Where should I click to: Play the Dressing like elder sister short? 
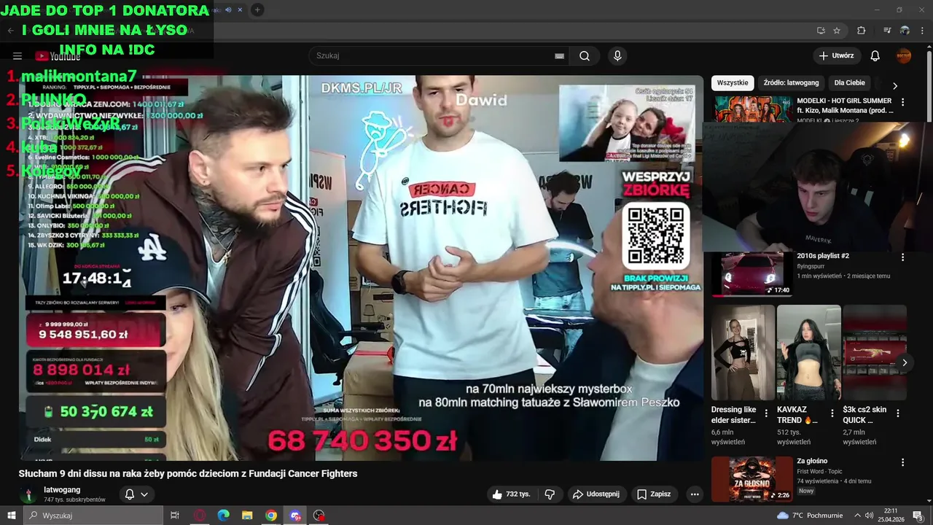coord(743,352)
